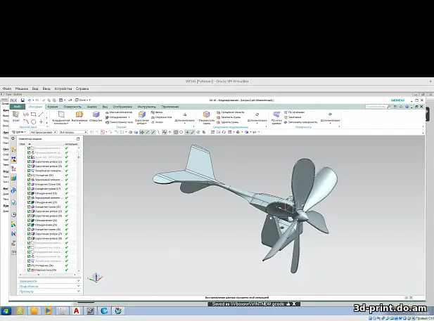
Task: Dismiss the Saved as gcode notification
Action: (x=294, y=304)
